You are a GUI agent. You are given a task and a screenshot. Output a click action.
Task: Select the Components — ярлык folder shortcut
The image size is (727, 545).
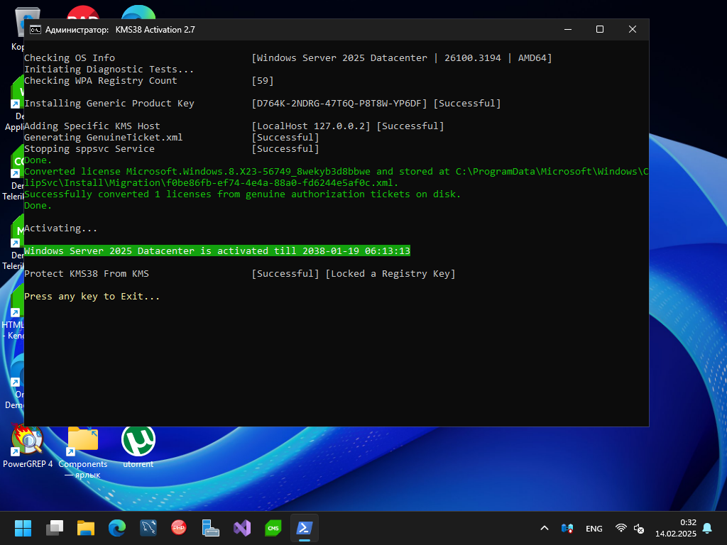point(83,452)
